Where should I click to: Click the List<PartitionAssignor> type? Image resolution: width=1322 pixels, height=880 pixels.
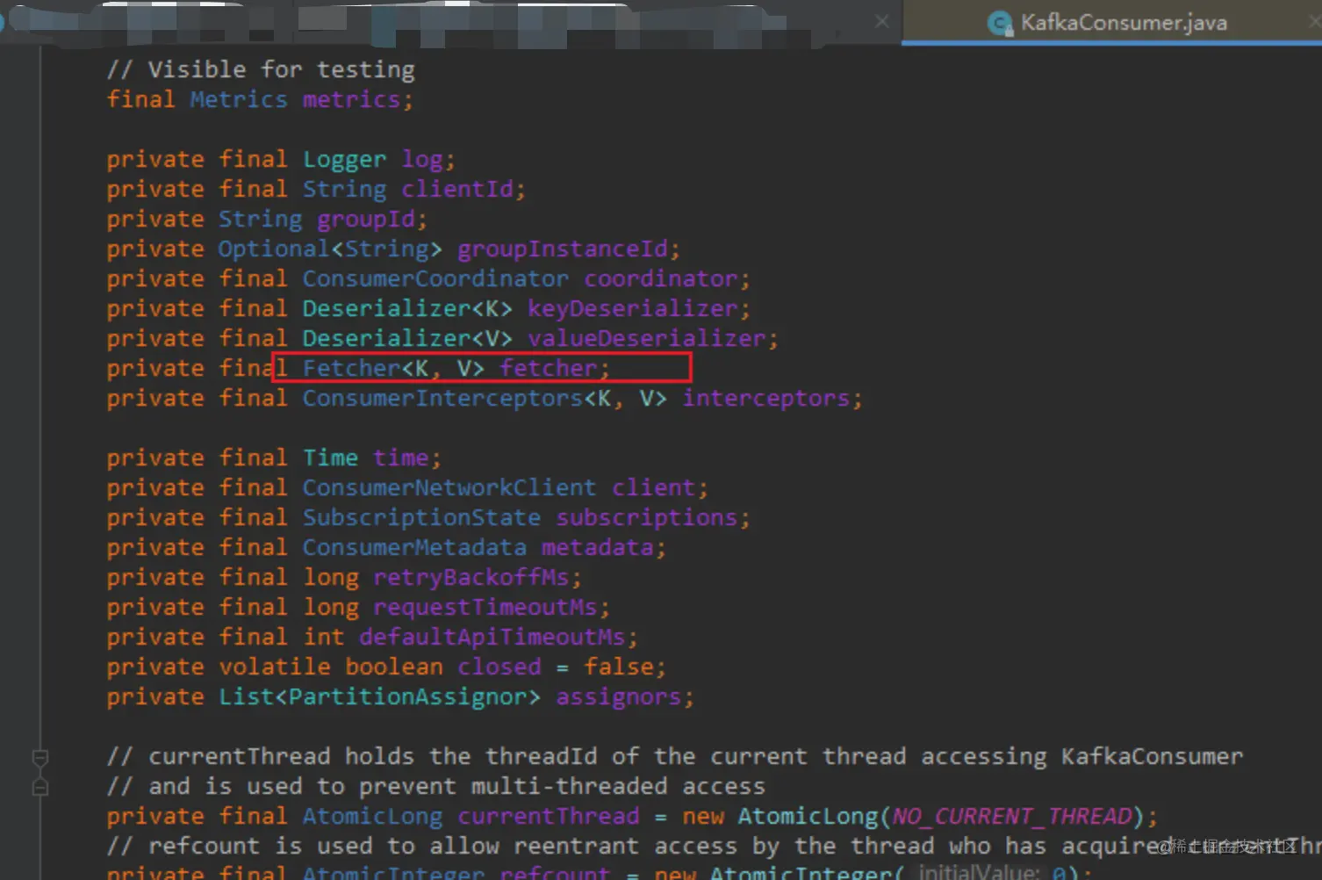(x=379, y=696)
